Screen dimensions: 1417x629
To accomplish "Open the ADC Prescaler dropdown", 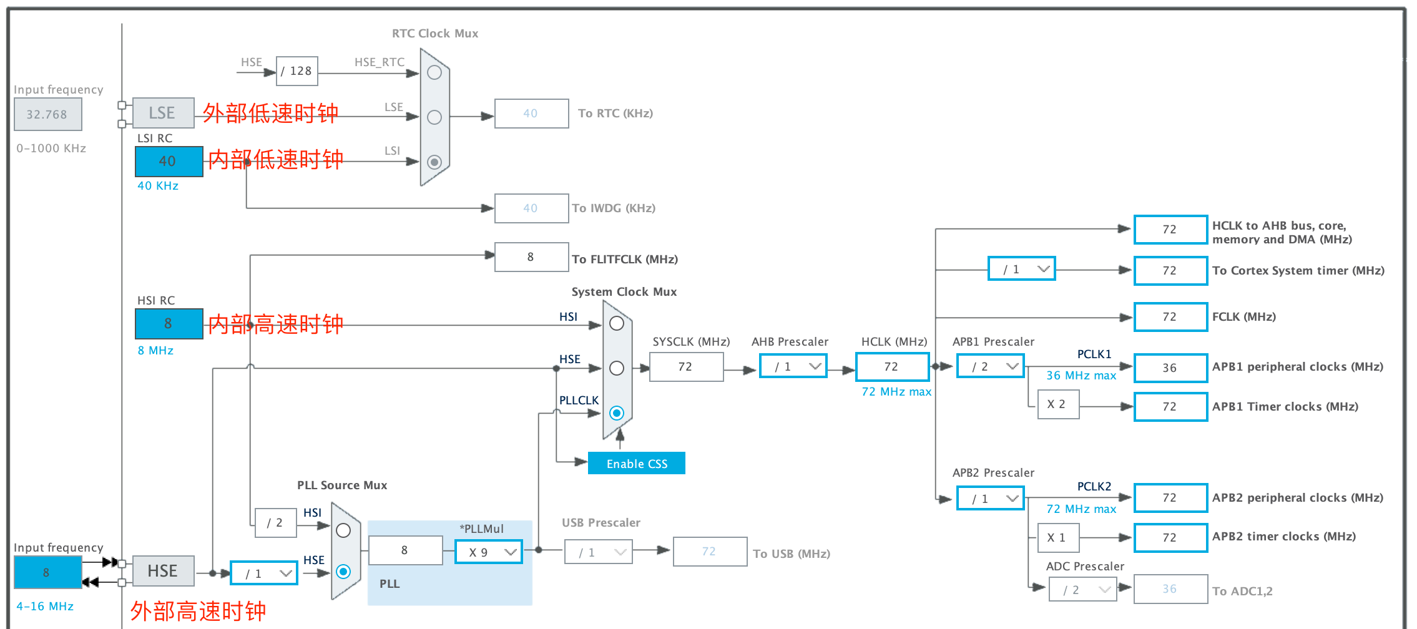I will pos(1083,590).
